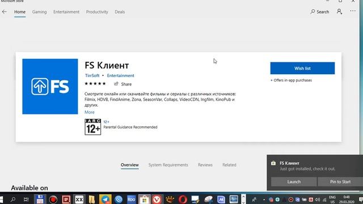Open the yellow folder taskbar icon
This screenshot has height=204, width=363.
pos(92,199)
